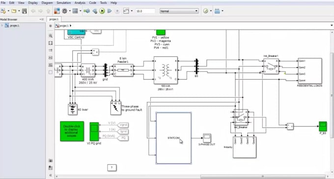Open the View menu
The height and width of the screenshot is (179, 334).
tap(21, 3)
